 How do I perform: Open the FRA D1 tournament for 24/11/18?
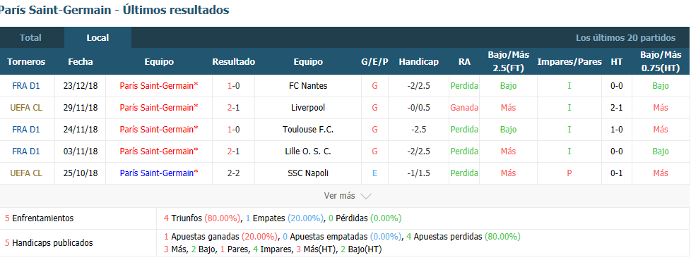pyautogui.click(x=26, y=130)
